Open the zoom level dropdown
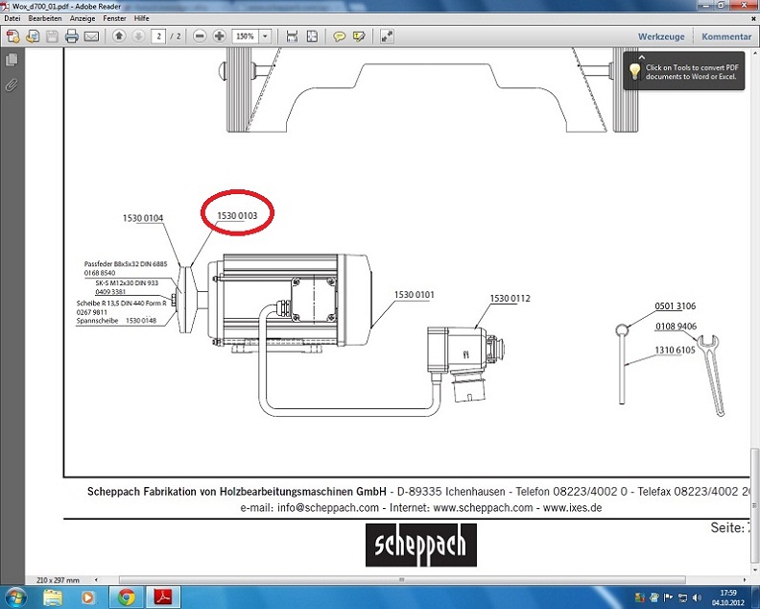This screenshot has width=760, height=609. (x=265, y=37)
